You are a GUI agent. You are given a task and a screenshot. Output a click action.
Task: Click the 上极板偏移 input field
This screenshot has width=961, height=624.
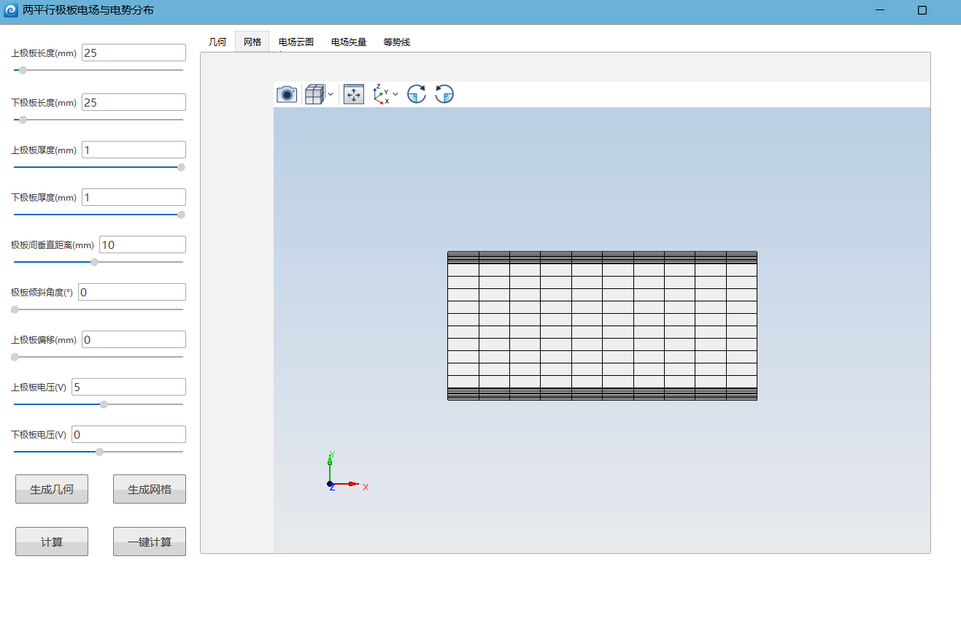click(134, 339)
